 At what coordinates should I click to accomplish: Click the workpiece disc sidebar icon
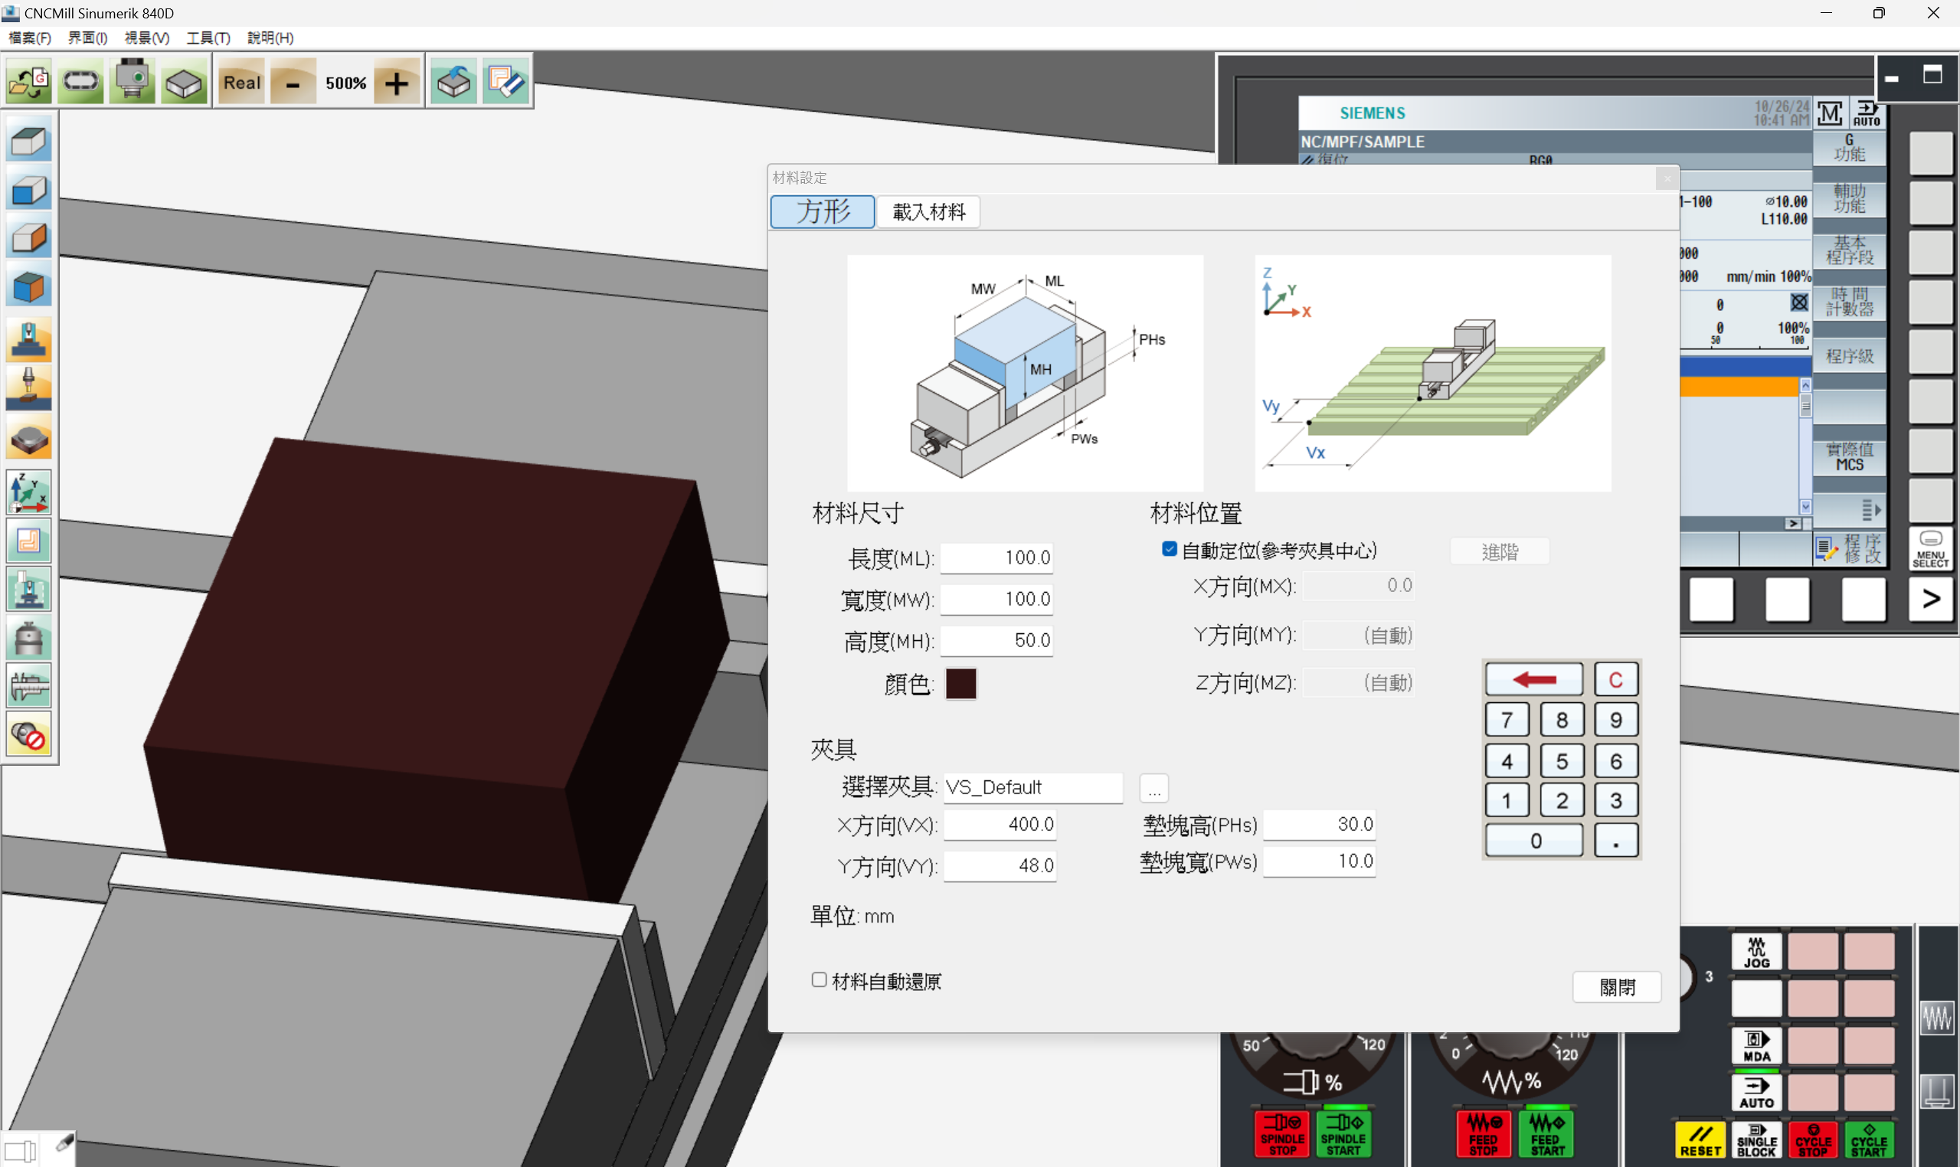coord(29,438)
